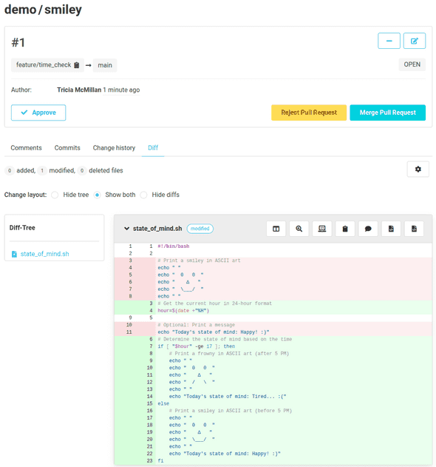Copy the feature/time_check branch name via clipboard icon

pyautogui.click(x=77, y=65)
